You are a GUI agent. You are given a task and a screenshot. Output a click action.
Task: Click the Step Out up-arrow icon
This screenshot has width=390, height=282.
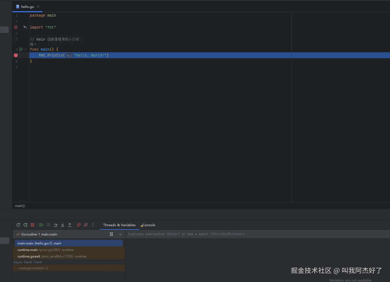pyautogui.click(x=70, y=225)
